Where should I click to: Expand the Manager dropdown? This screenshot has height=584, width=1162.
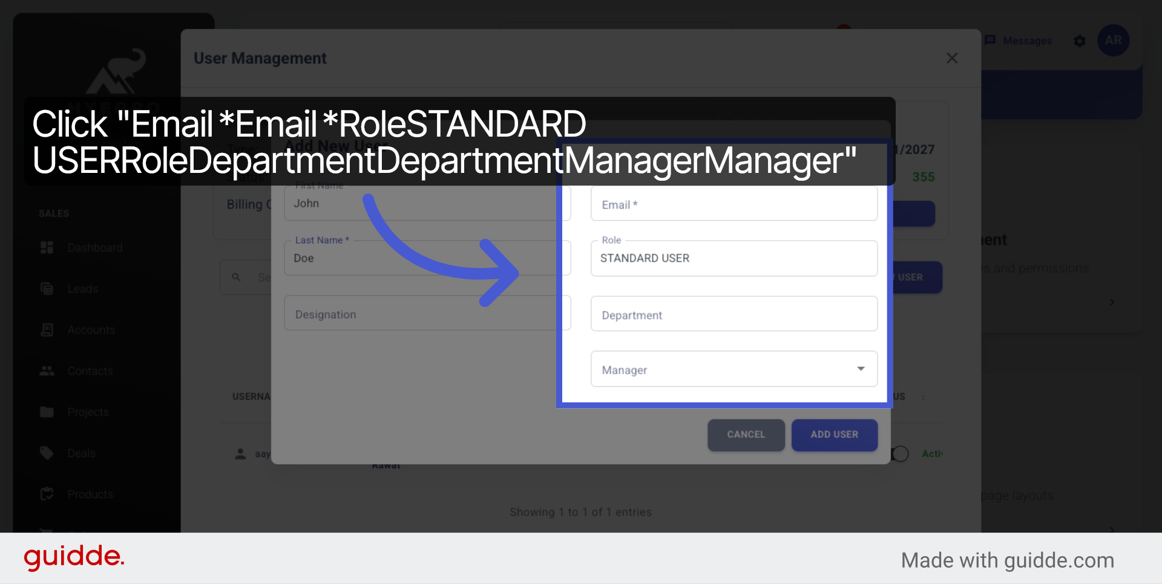[x=860, y=369]
